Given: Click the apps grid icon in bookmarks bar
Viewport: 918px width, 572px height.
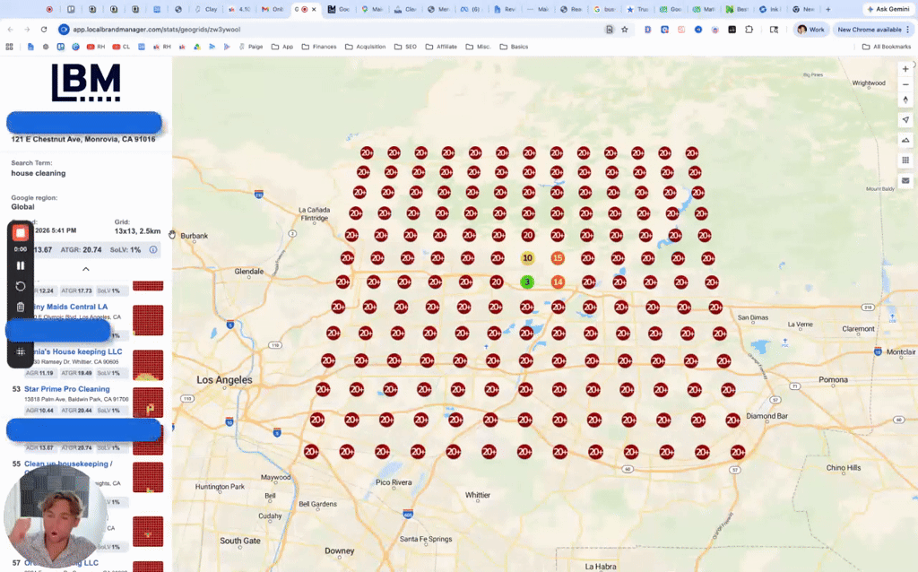Looking at the screenshot, I should [x=9, y=47].
